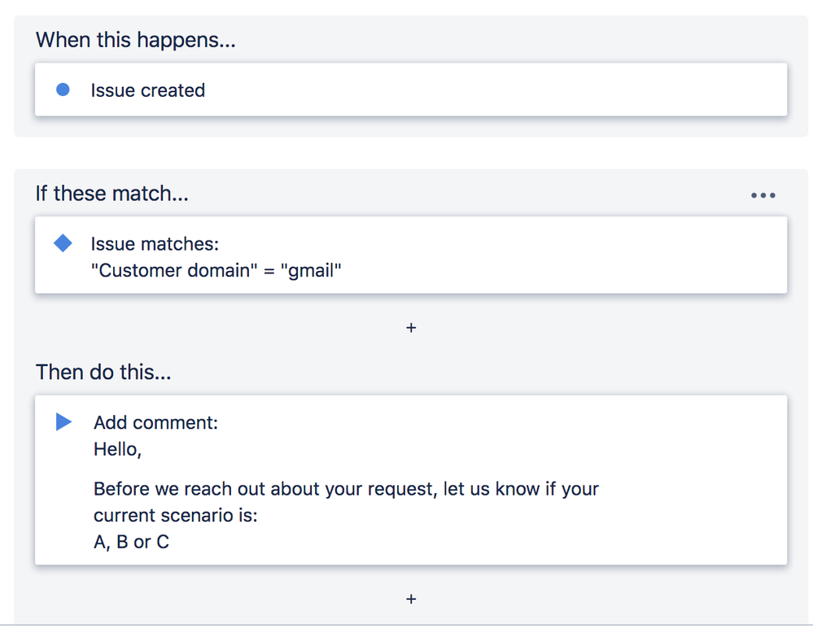The height and width of the screenshot is (633, 813).
Task: Click the 'Issue matches:' condition label
Action: pyautogui.click(x=155, y=244)
